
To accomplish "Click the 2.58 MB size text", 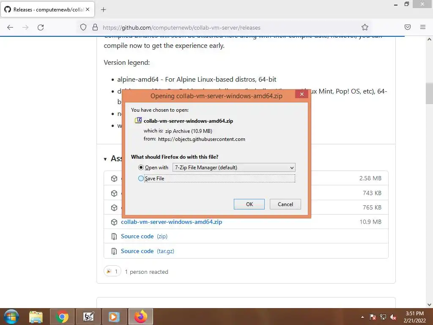I will [370, 178].
